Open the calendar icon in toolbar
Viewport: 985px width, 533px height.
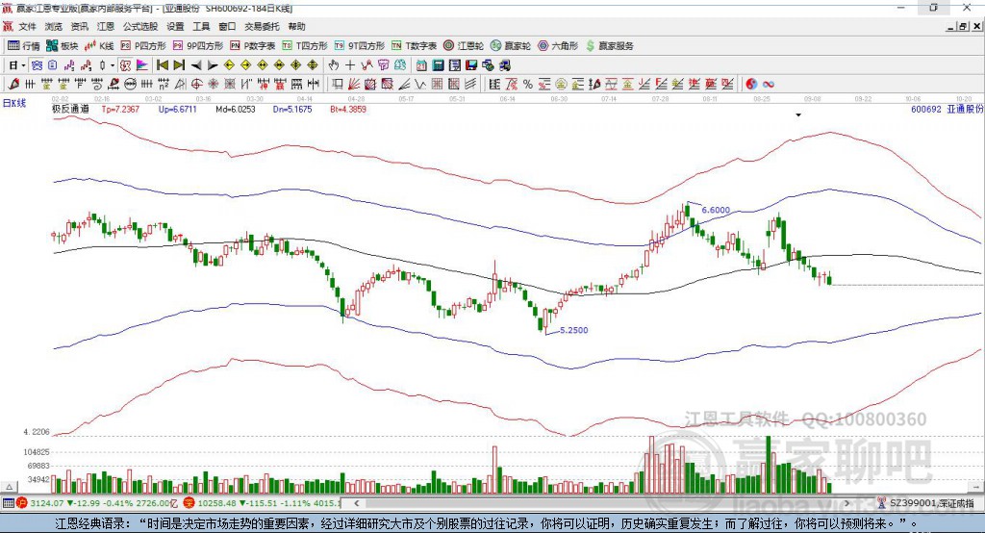(x=421, y=65)
